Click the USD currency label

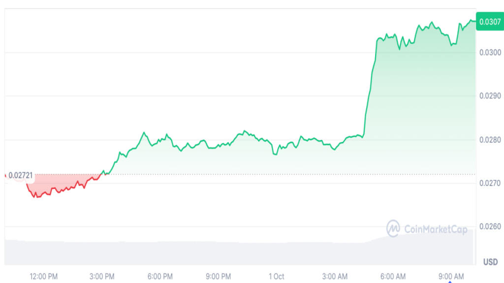(x=490, y=262)
